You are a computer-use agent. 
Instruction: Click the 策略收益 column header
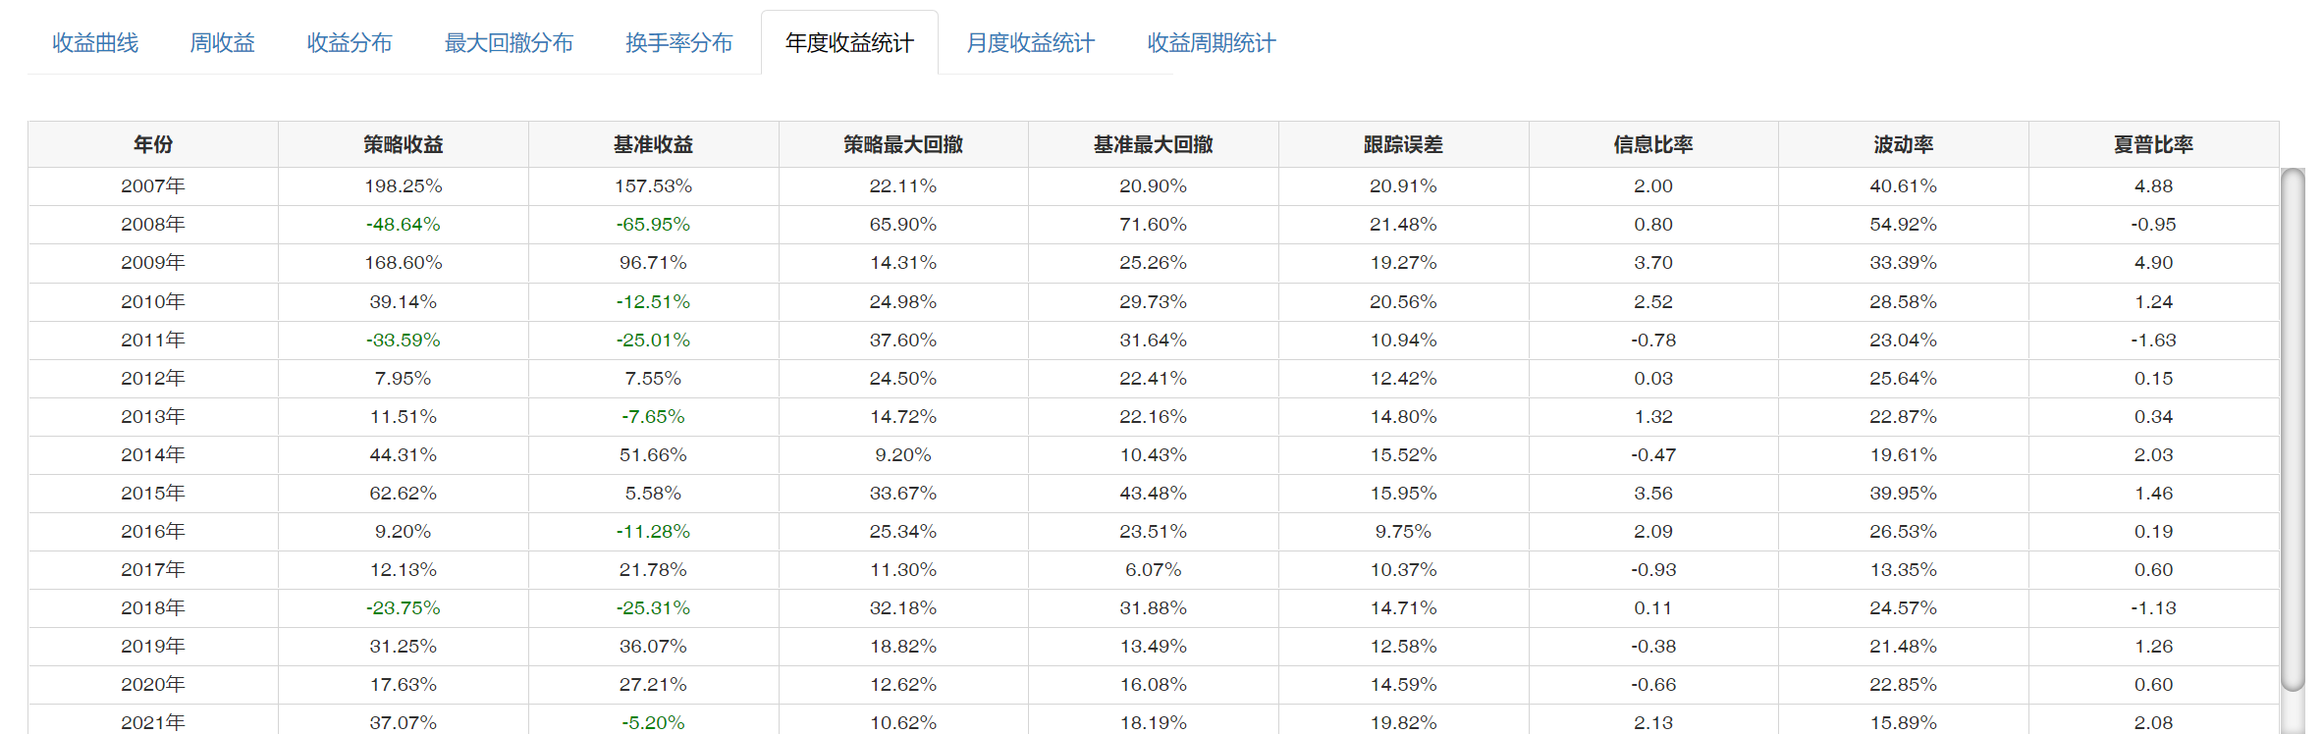[x=404, y=145]
